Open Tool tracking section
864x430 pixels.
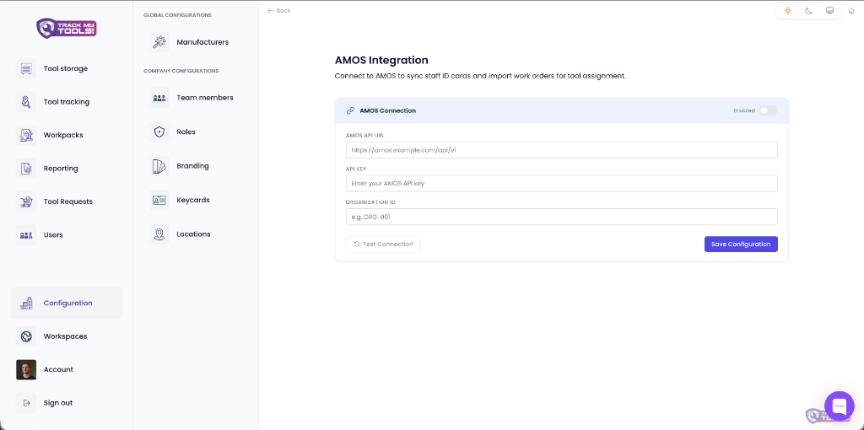(66, 102)
